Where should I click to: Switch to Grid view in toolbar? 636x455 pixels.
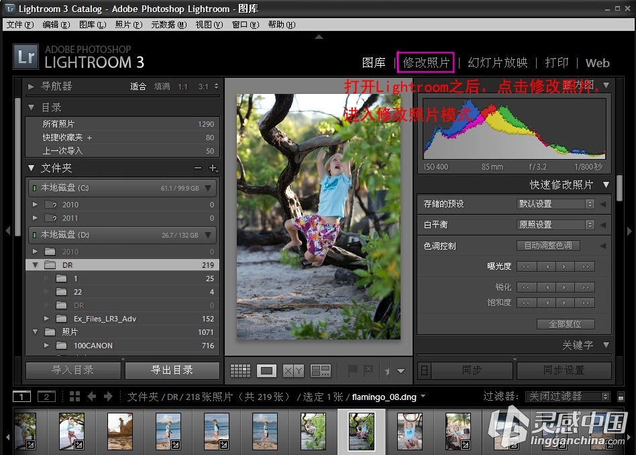pyautogui.click(x=241, y=370)
